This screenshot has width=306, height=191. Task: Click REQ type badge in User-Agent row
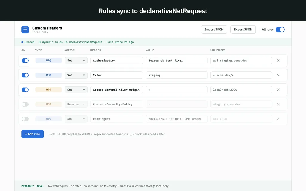pyautogui.click(x=48, y=119)
